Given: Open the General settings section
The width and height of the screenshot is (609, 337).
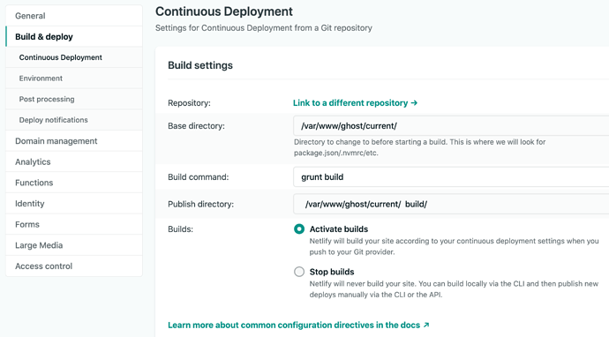Looking at the screenshot, I should tap(74, 16).
